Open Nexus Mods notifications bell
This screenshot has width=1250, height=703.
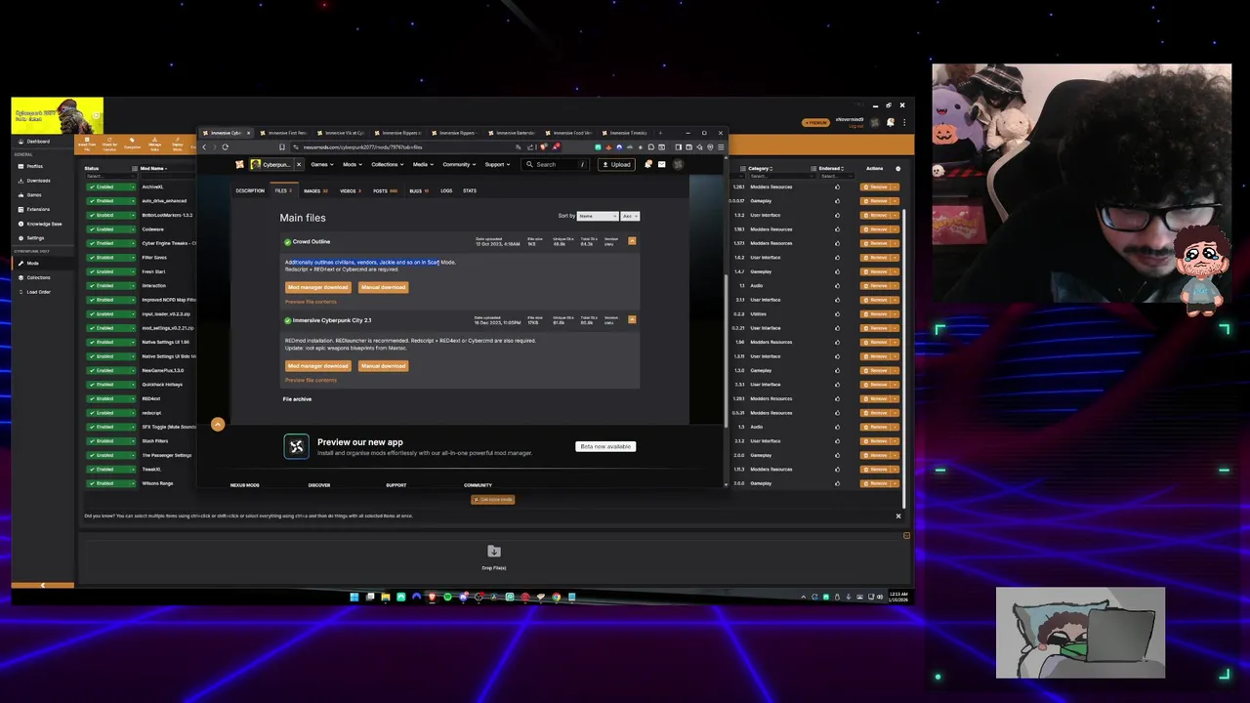click(647, 164)
